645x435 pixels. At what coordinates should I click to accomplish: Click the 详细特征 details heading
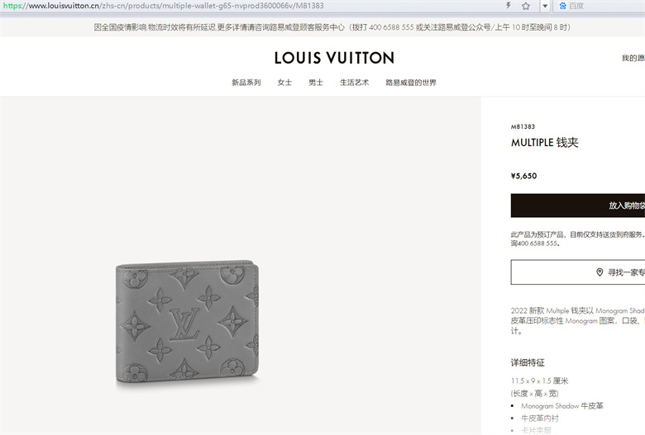tap(528, 362)
